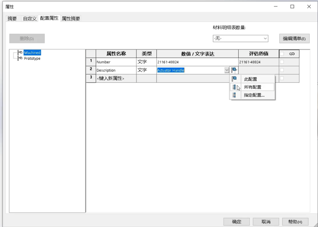Switch to the 摘要 tab

click(12, 19)
